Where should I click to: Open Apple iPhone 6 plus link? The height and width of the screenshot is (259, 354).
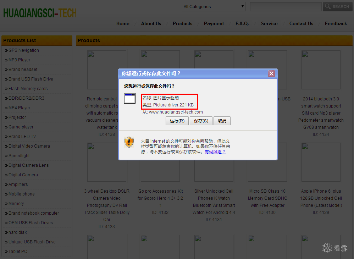pyautogui.click(x=321, y=198)
